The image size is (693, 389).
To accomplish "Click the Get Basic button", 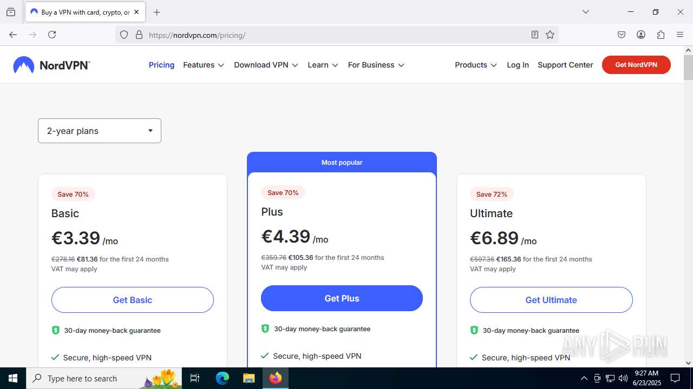I will pos(133,300).
